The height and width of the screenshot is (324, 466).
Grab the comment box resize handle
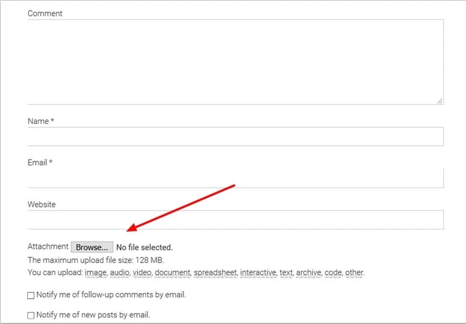click(440, 101)
